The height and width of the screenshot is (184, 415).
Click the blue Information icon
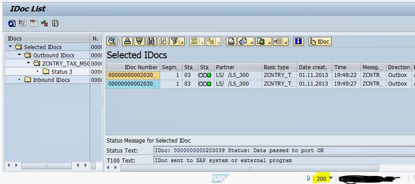coord(299,41)
